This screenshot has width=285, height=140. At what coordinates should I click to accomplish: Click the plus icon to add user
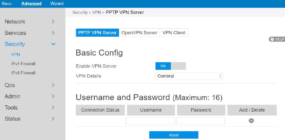tap(251, 121)
